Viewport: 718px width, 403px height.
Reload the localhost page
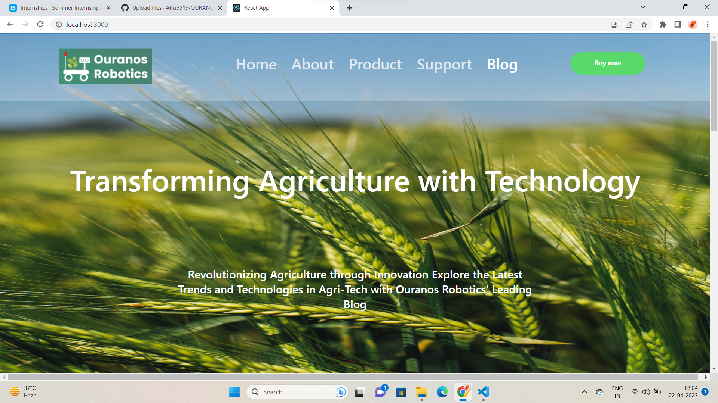(40, 24)
